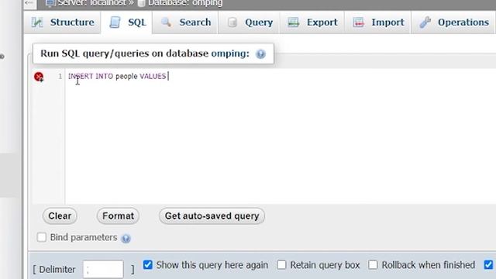Open the Operations tab
The height and width of the screenshot is (279, 496).
453,22
